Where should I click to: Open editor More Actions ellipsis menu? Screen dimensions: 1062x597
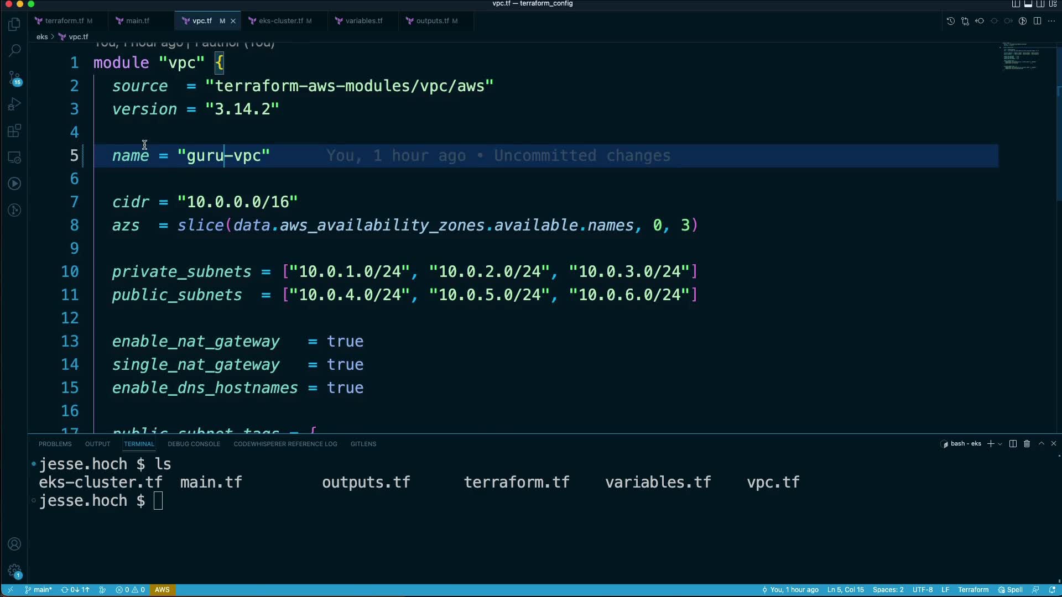tap(1051, 21)
